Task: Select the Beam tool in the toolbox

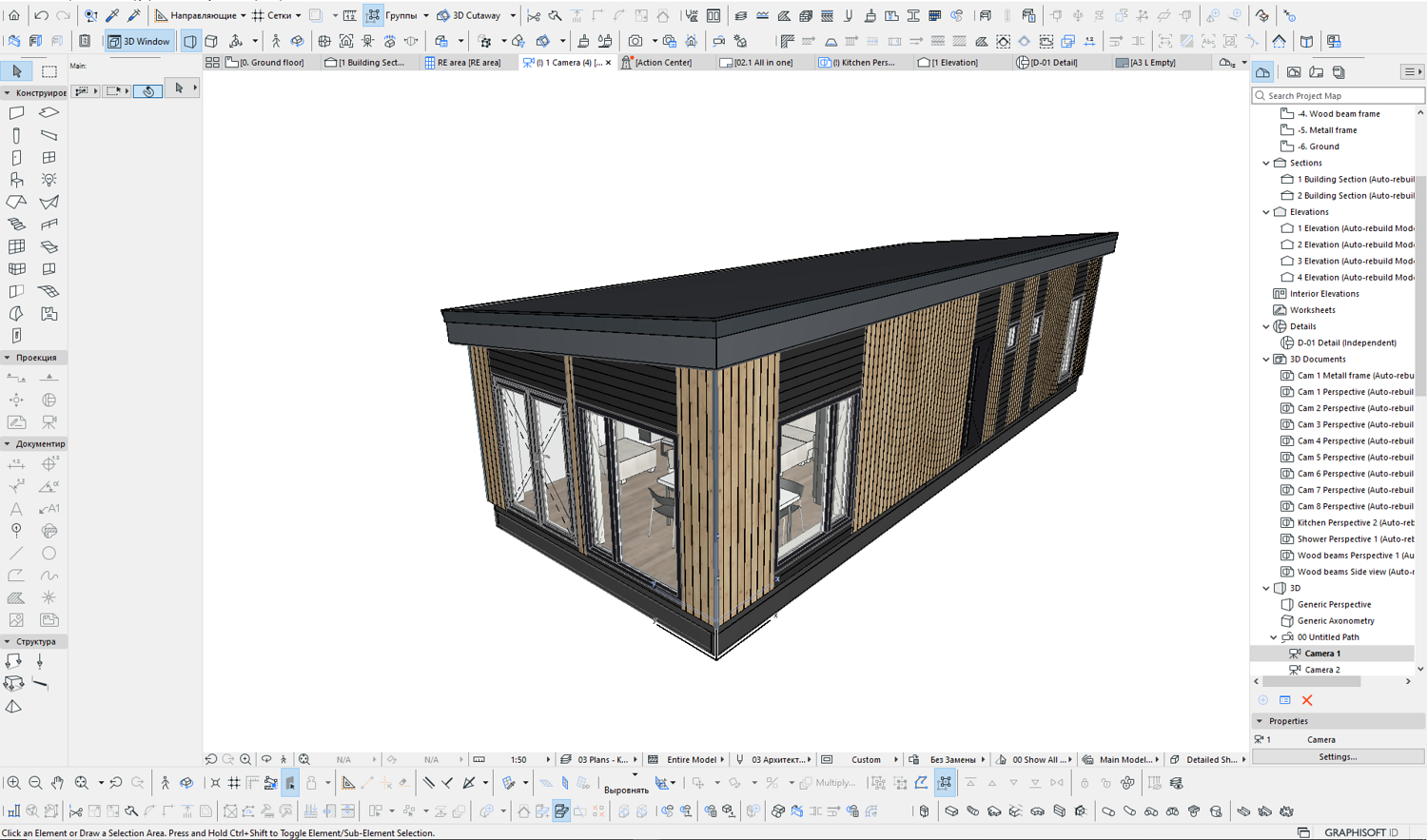Action: [x=49, y=135]
